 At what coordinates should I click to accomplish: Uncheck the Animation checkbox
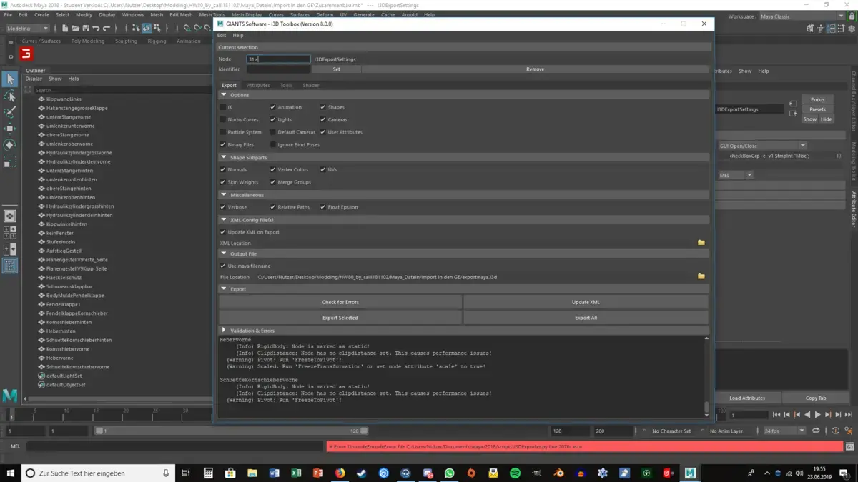(273, 107)
